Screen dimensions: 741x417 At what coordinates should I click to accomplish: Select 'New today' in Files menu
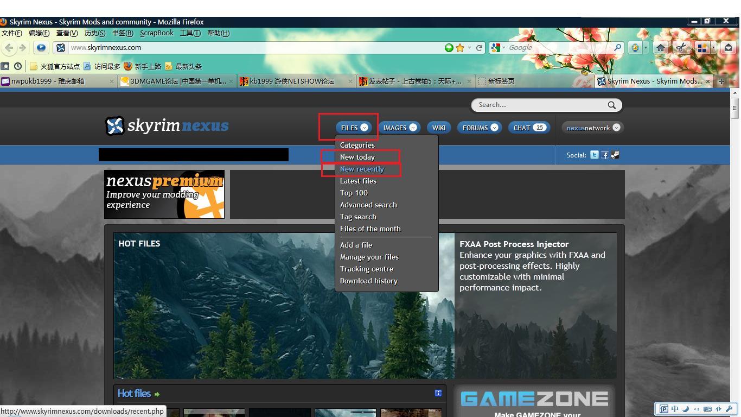(357, 157)
